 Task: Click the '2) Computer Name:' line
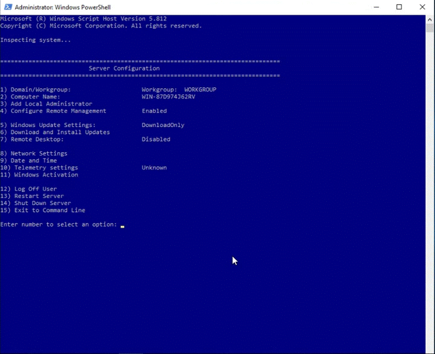[30, 97]
